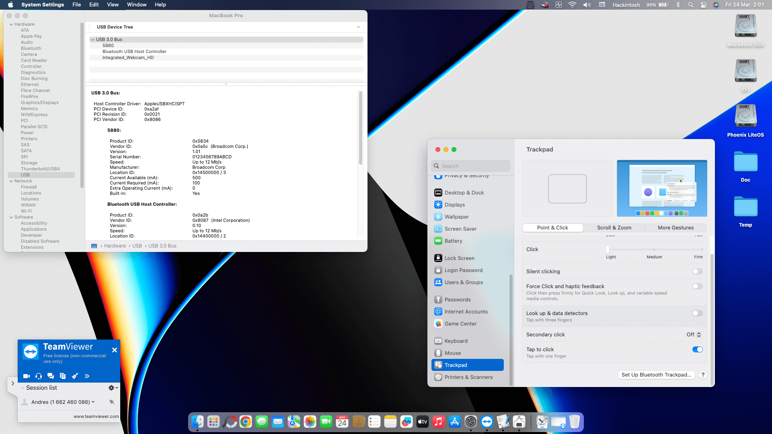Open Printers & Scanners settings
Image resolution: width=772 pixels, height=434 pixels.
[468, 377]
